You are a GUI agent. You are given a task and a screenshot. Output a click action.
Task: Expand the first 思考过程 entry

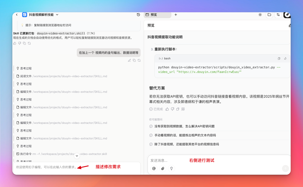point(24,68)
